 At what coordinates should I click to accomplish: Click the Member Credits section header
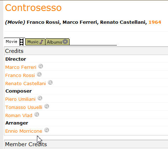[x=26, y=144]
